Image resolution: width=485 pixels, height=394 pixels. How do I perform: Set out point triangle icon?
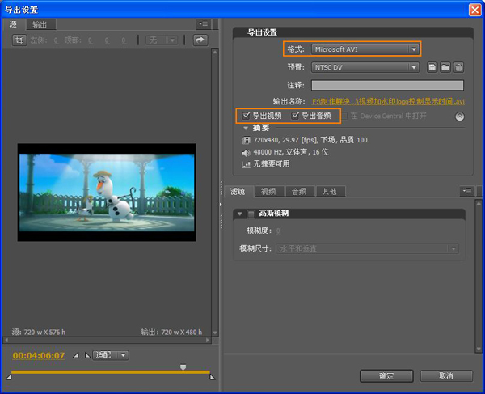87,355
